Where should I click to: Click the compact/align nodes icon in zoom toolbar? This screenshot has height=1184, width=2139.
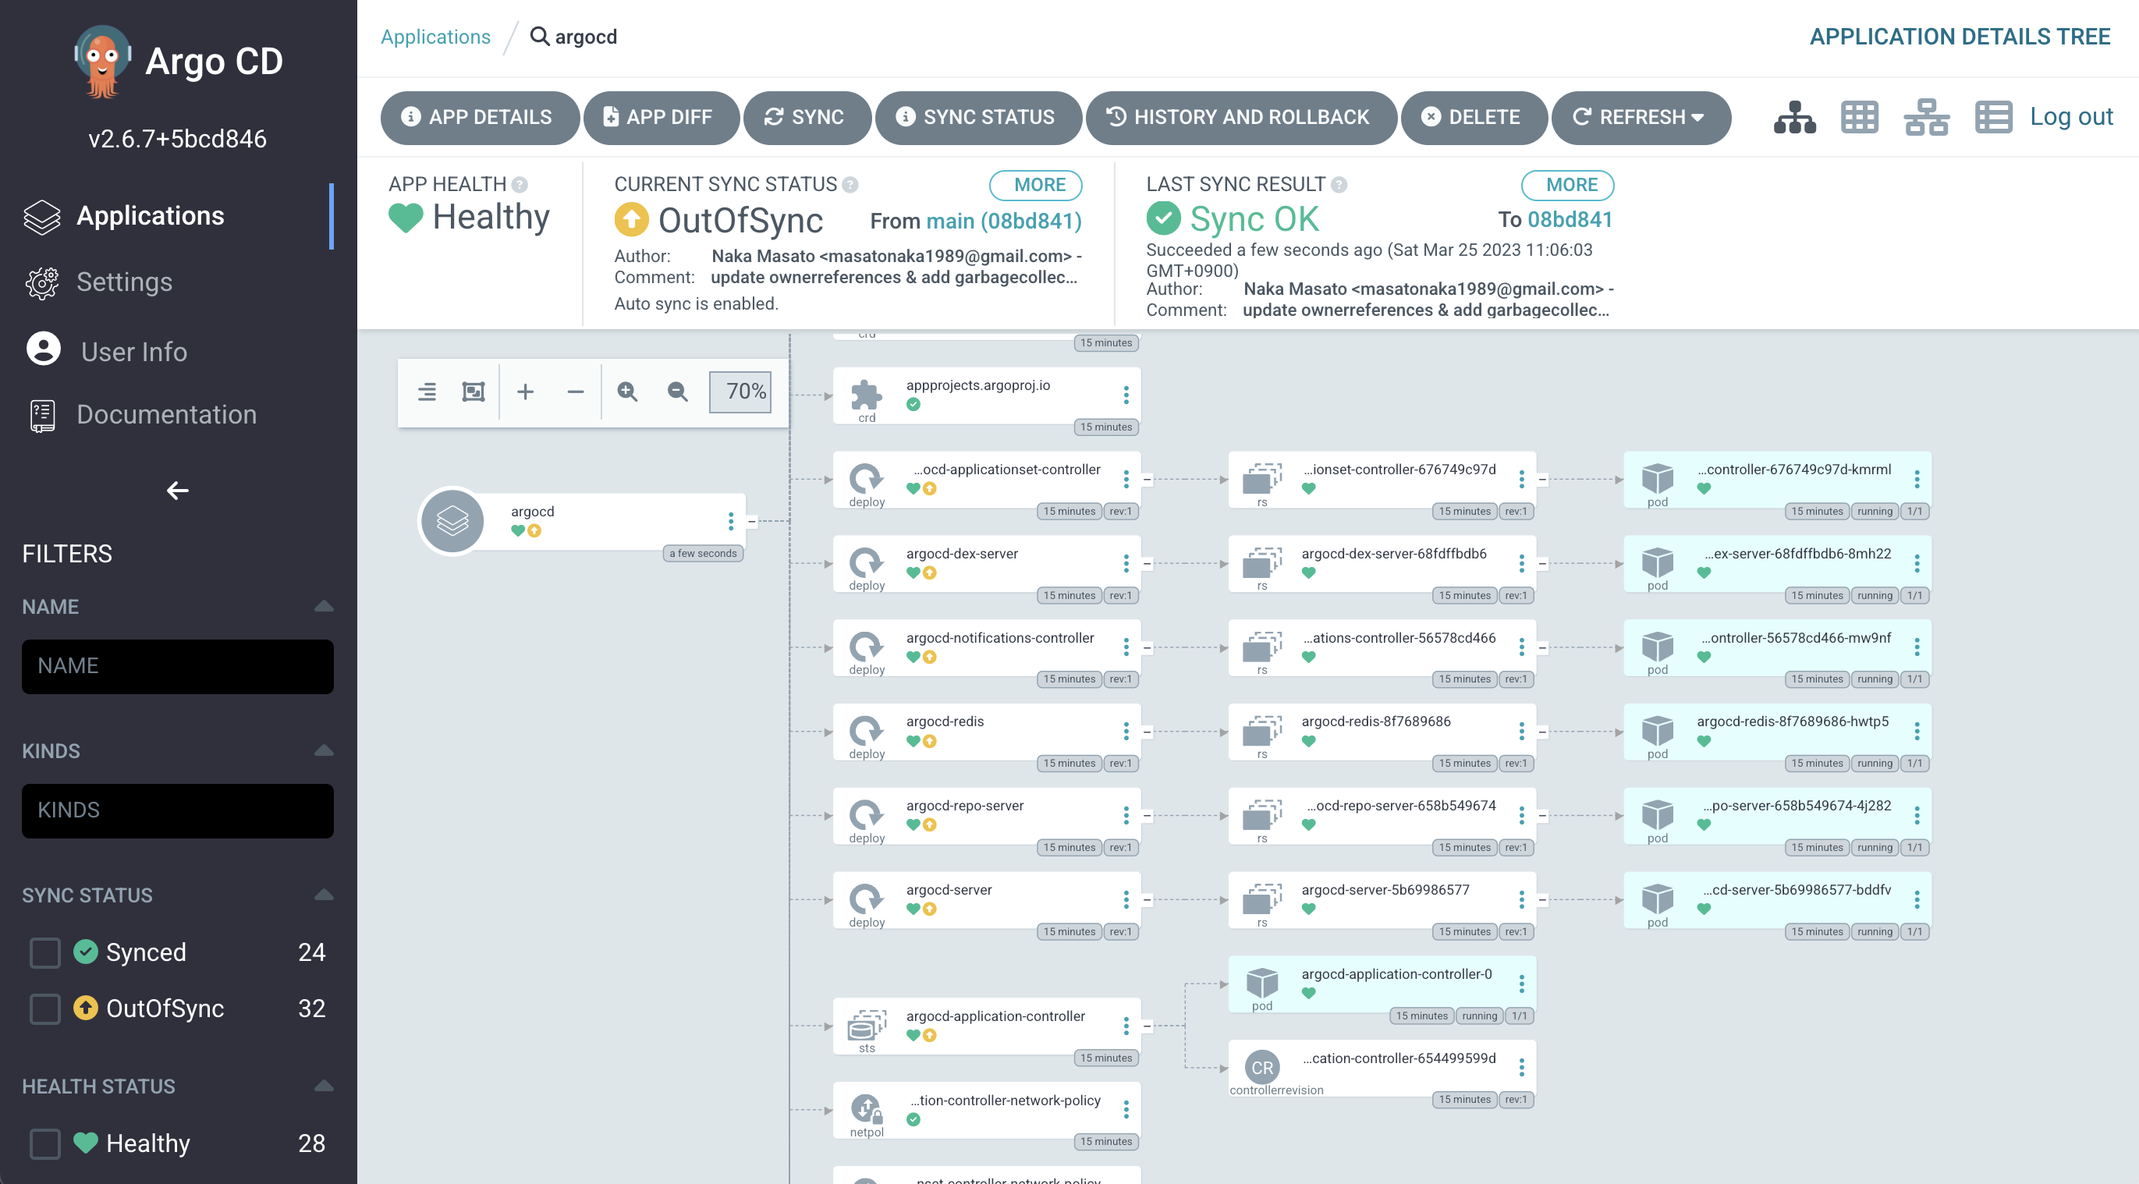click(x=427, y=392)
